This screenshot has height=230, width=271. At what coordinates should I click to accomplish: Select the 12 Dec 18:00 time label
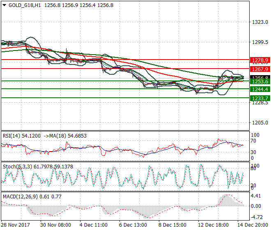pos(213,225)
